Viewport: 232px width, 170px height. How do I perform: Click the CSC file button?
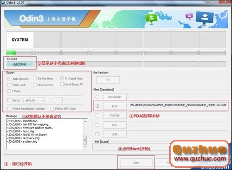click(115, 125)
